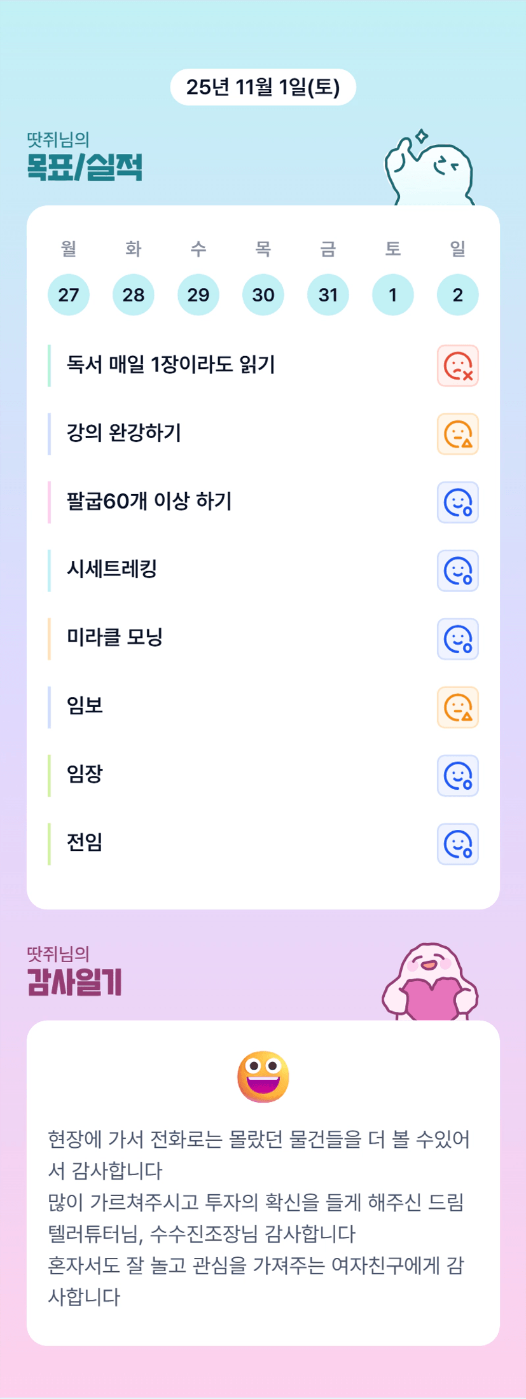Click the blue status icon beside 임장
This screenshot has height=1399, width=526.
457,776
